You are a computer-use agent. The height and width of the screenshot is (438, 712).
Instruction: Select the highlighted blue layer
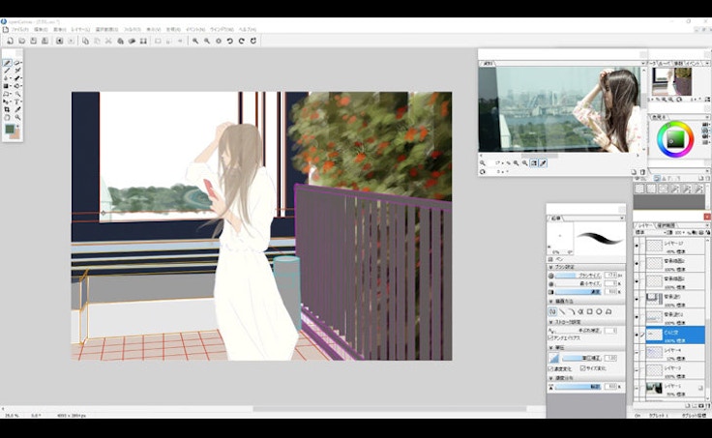[674, 334]
